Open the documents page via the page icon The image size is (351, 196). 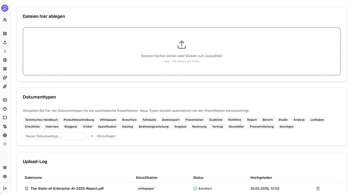[x=5, y=60]
